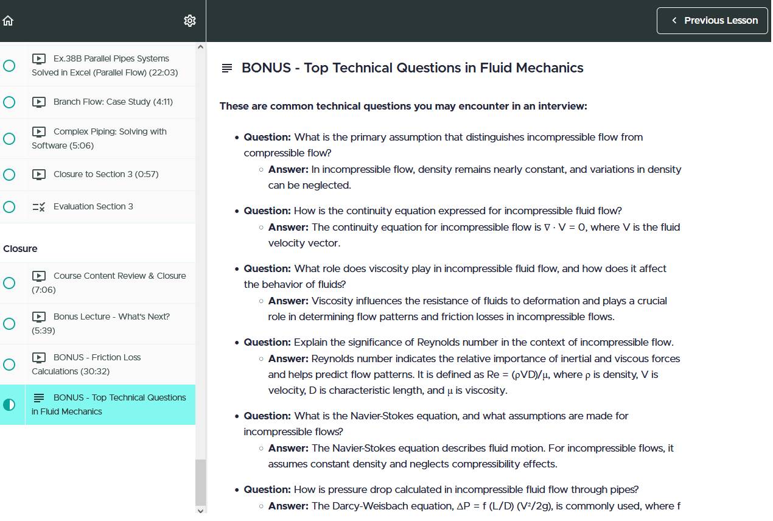Viewport: 773px width, 521px height.
Task: Open Branch Flow: Case Study lesson
Action: (97, 102)
